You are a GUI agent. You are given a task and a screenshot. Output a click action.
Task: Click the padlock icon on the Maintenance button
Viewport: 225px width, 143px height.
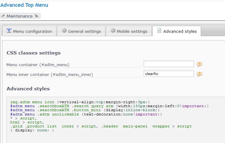(x=36, y=16)
